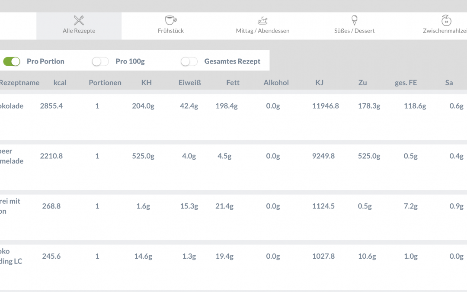
Task: Sort the table by kcal column header
Action: coord(60,83)
